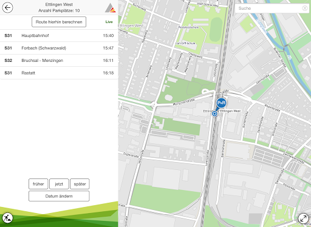Tap the KVV triangle logo
The width and height of the screenshot is (311, 227).
[x=110, y=8]
